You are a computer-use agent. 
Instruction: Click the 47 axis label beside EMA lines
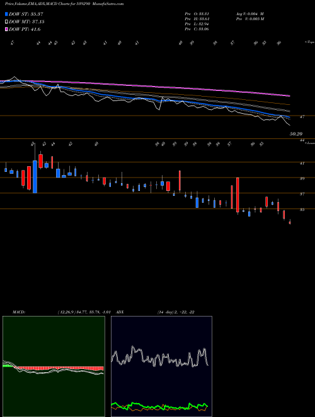pos(303,116)
